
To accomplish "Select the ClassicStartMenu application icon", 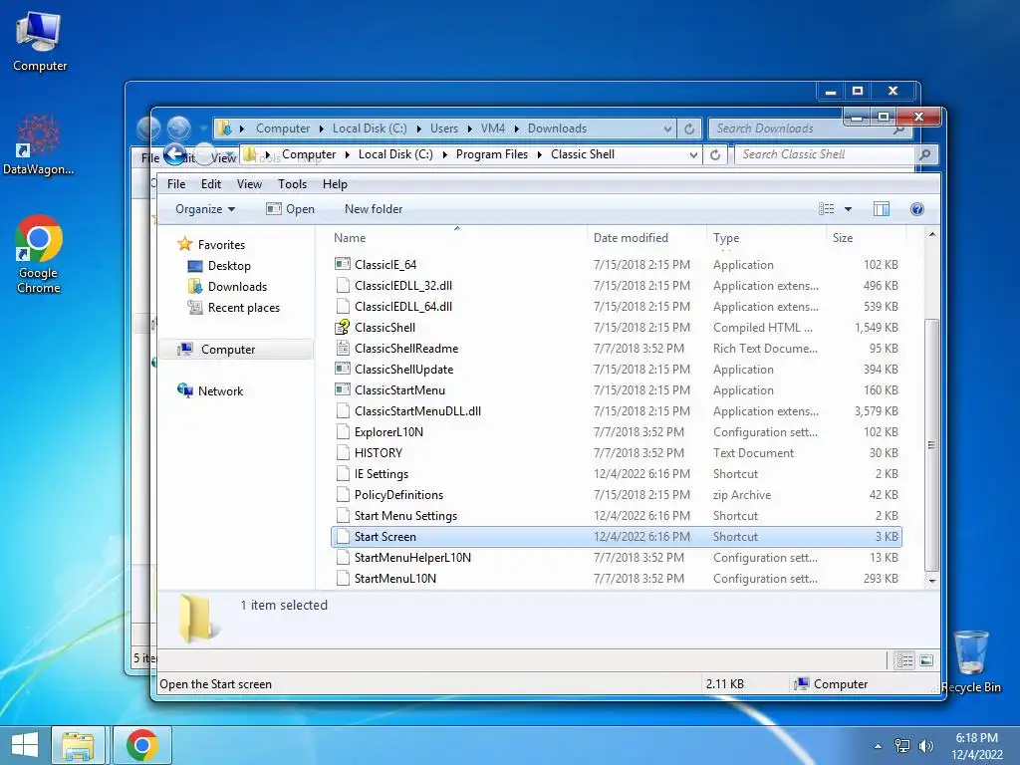I will point(343,389).
